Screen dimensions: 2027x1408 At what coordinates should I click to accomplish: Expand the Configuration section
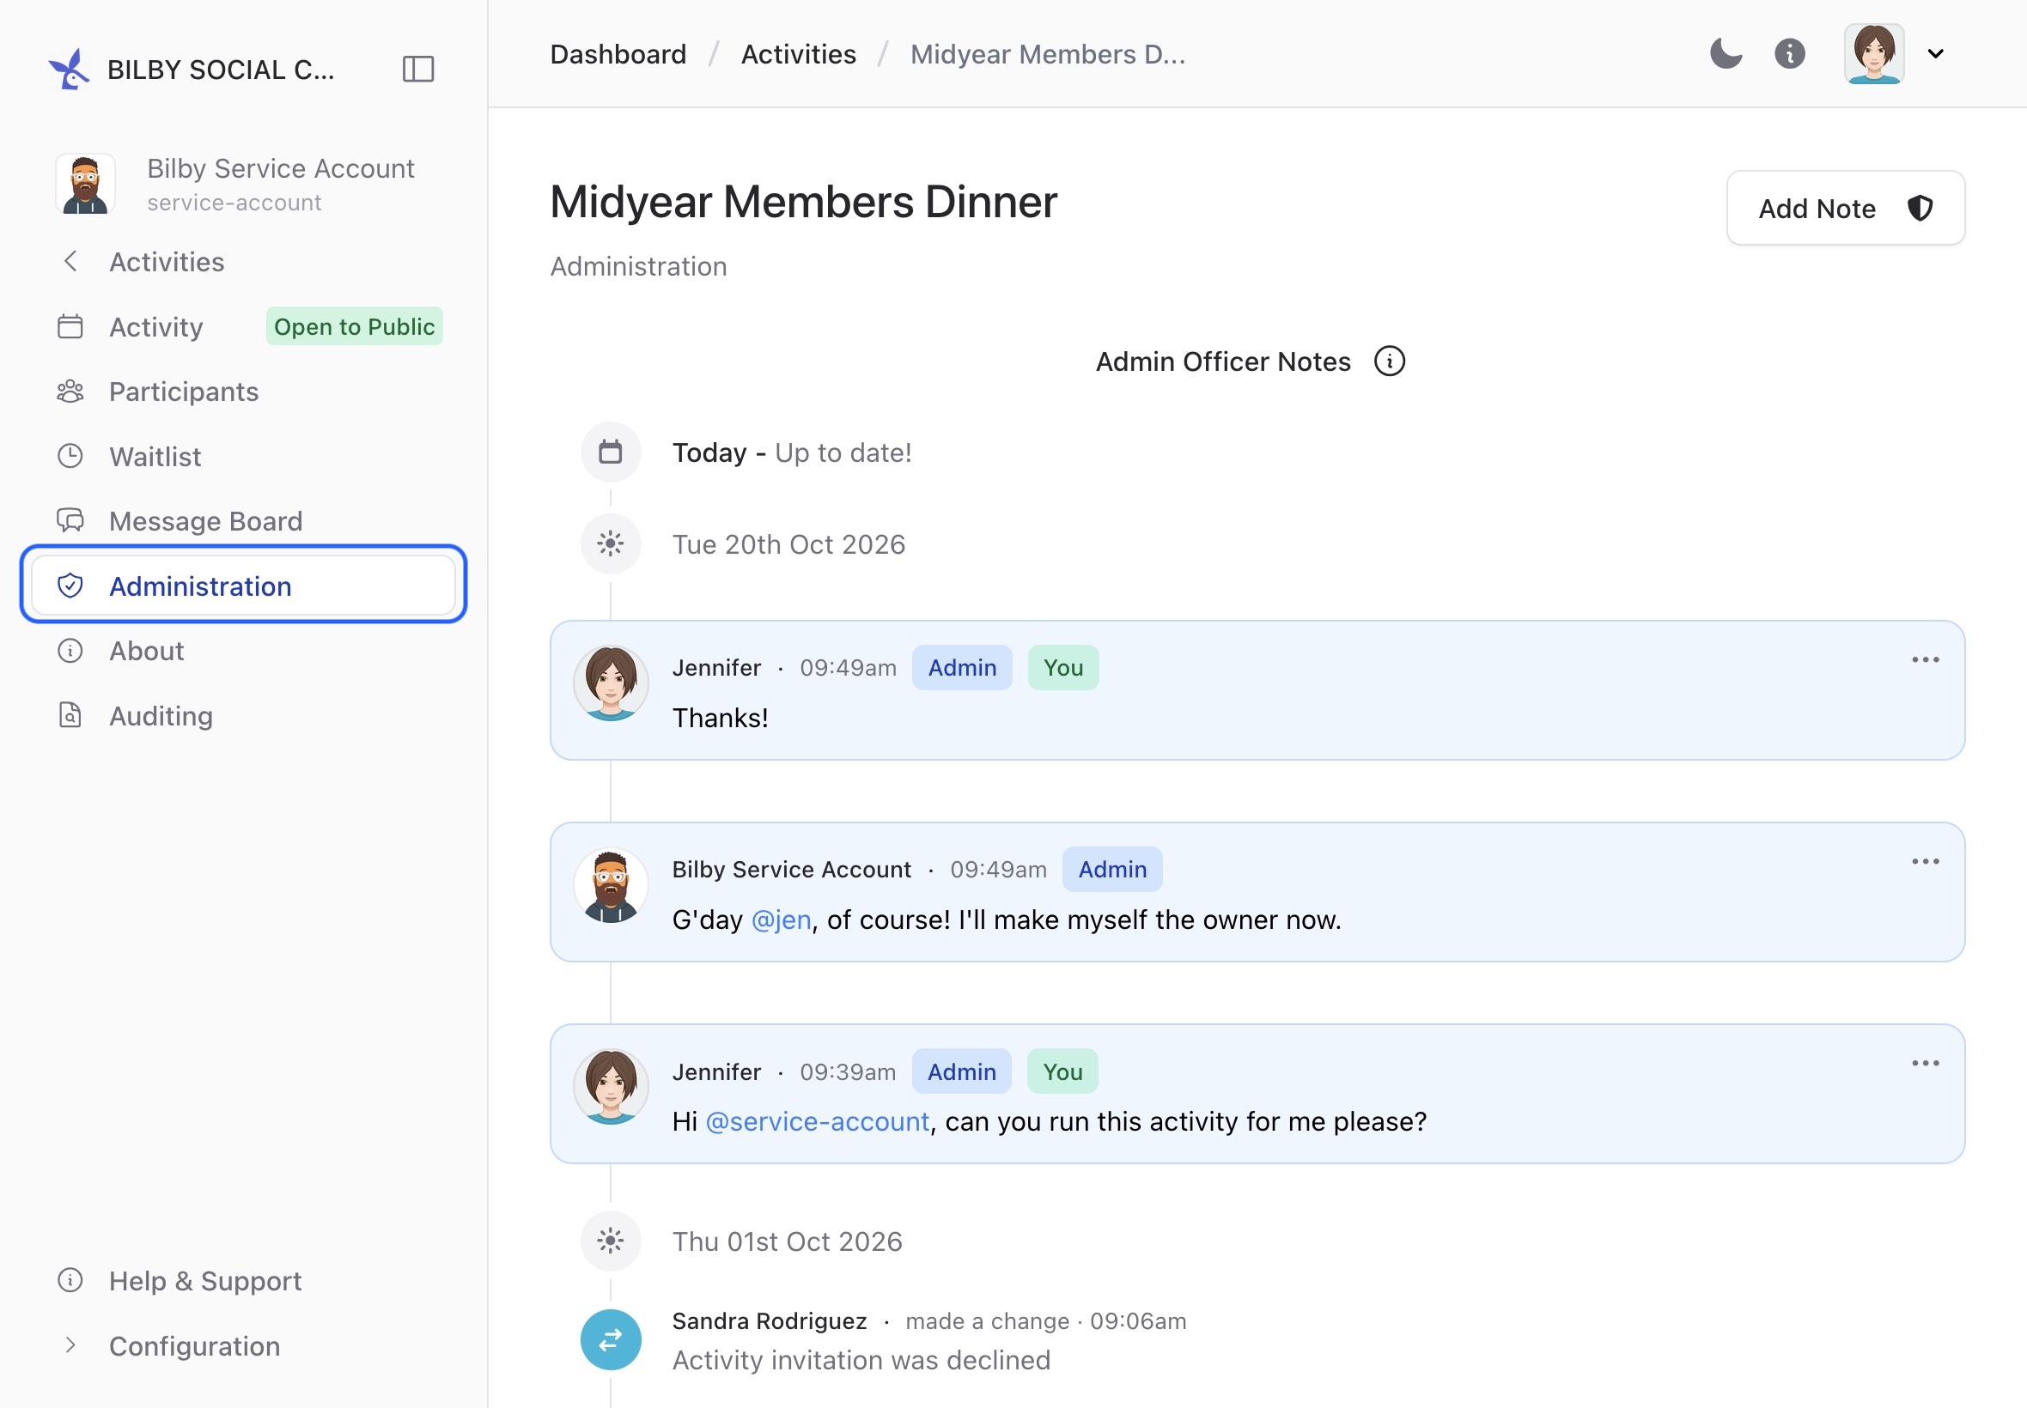[x=167, y=1346]
